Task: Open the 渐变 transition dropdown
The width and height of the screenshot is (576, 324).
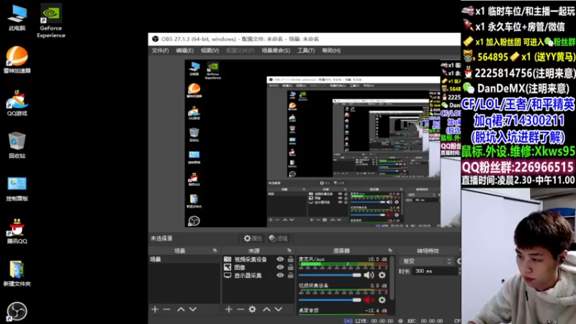Action: 427,261
